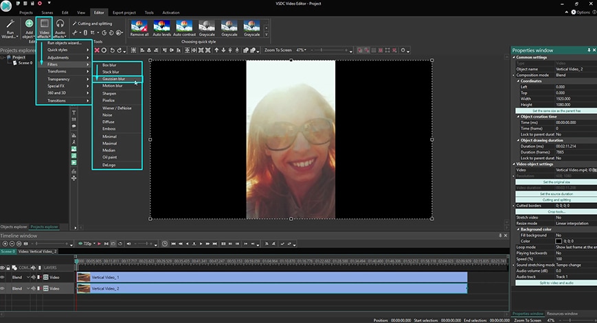
Task: Collapse the Object creation time section
Action: [x=518, y=117]
